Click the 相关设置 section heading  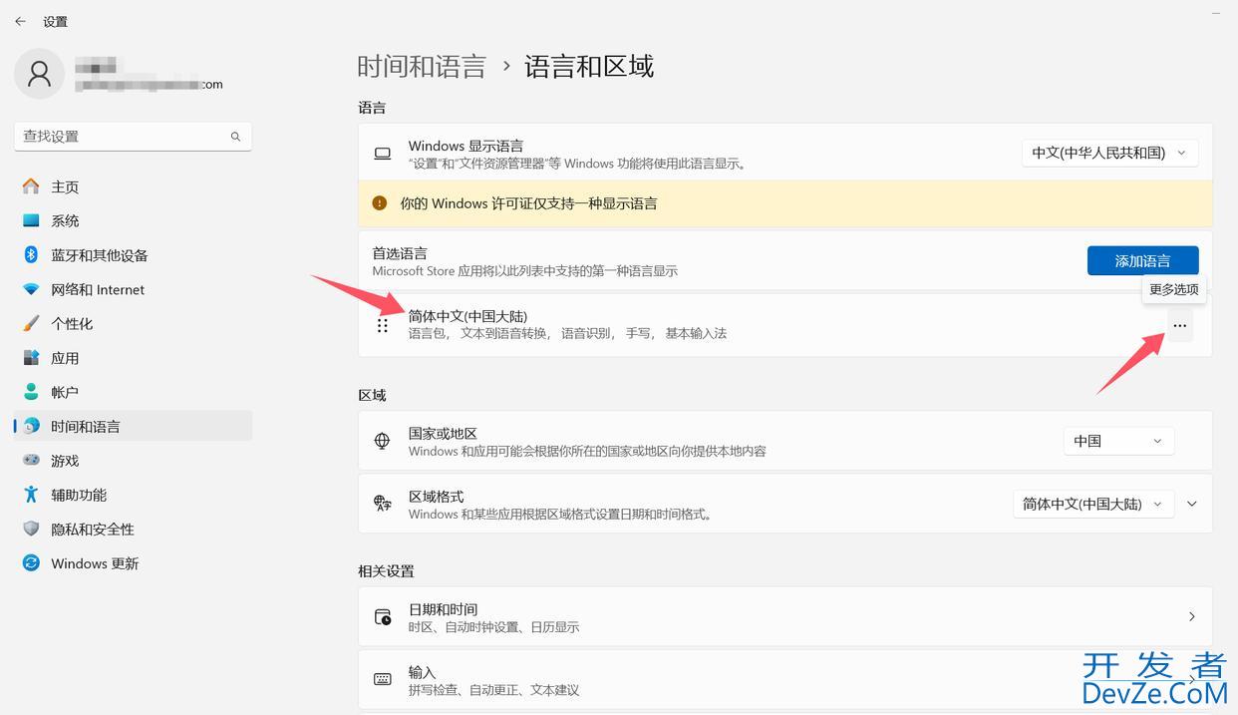pyautogui.click(x=386, y=571)
